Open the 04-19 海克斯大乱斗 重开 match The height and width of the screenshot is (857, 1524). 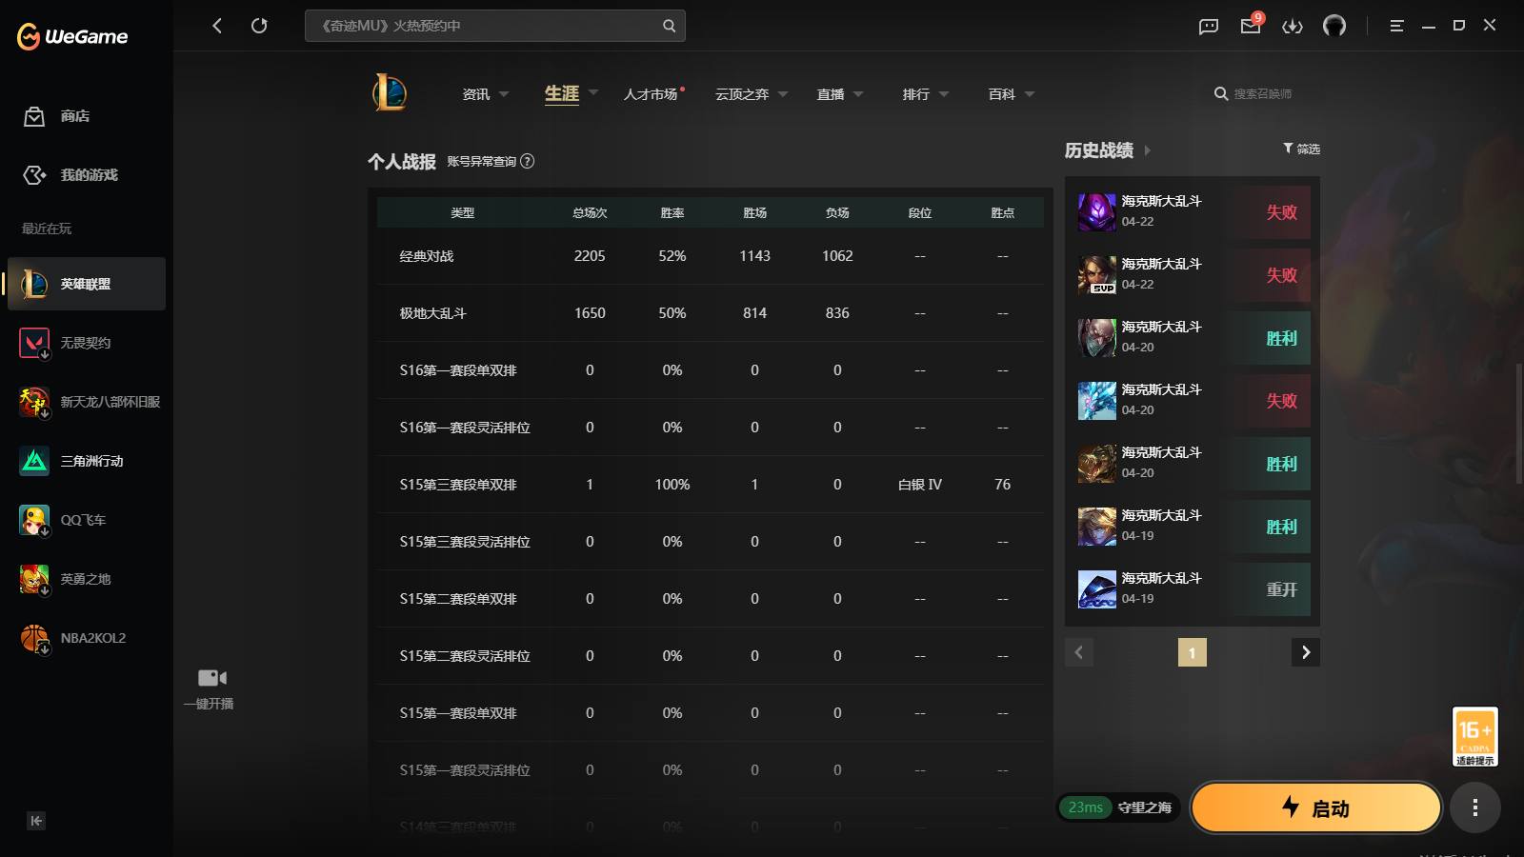coord(1193,589)
